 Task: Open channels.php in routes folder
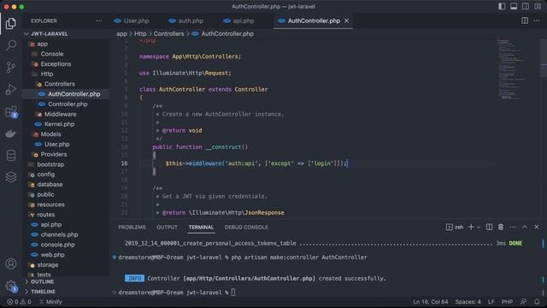59,234
